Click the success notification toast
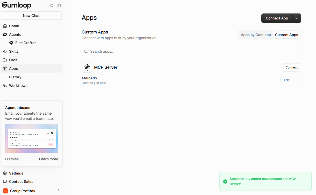This screenshot has width=316, height=195. point(265,182)
